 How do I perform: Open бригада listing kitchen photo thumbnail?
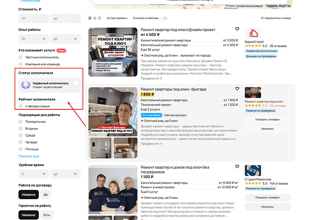coord(125,148)
